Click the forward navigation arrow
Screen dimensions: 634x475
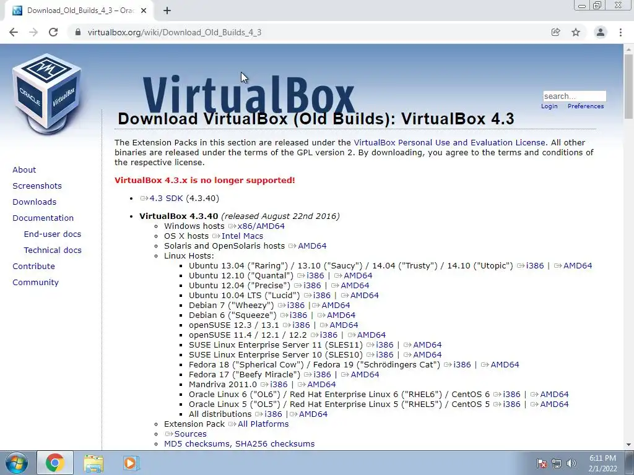click(x=33, y=32)
